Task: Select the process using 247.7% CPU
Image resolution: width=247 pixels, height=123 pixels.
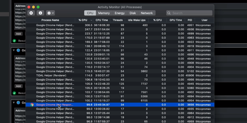Action: [120, 29]
